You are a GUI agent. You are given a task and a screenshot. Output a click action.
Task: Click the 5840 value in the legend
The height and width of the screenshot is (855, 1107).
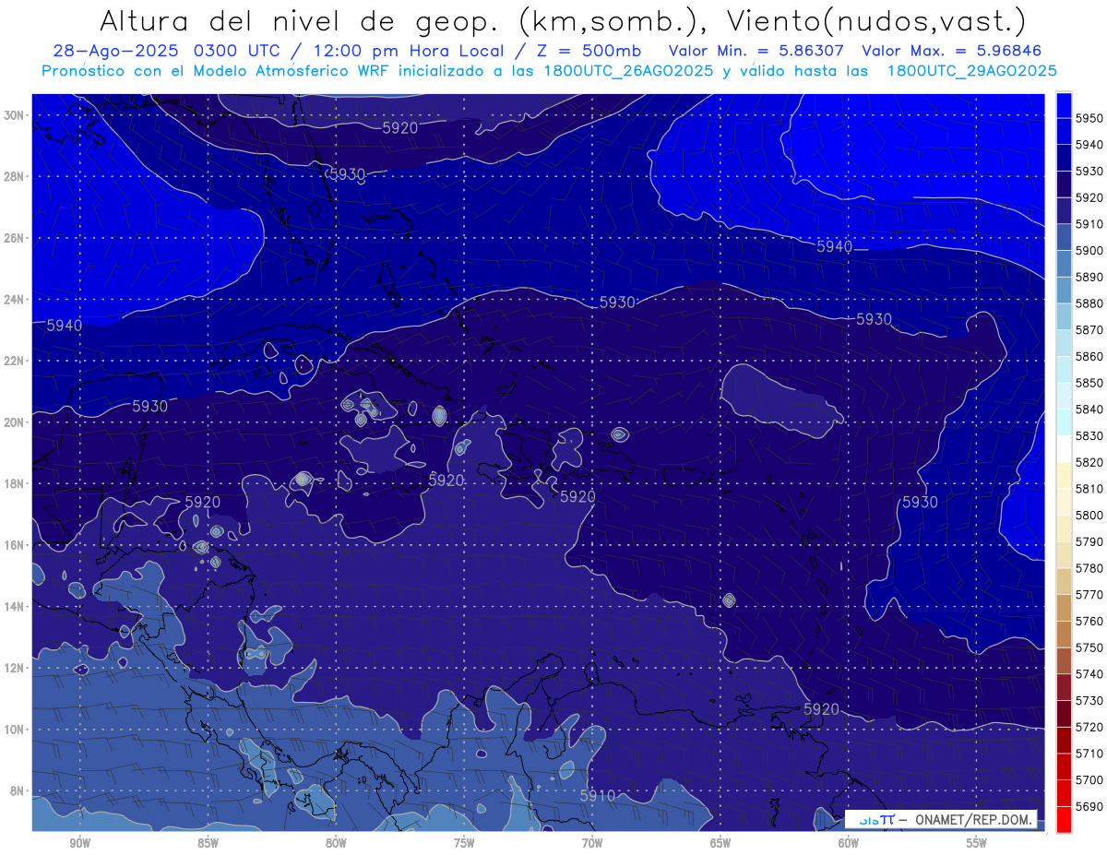pyautogui.click(x=1089, y=409)
